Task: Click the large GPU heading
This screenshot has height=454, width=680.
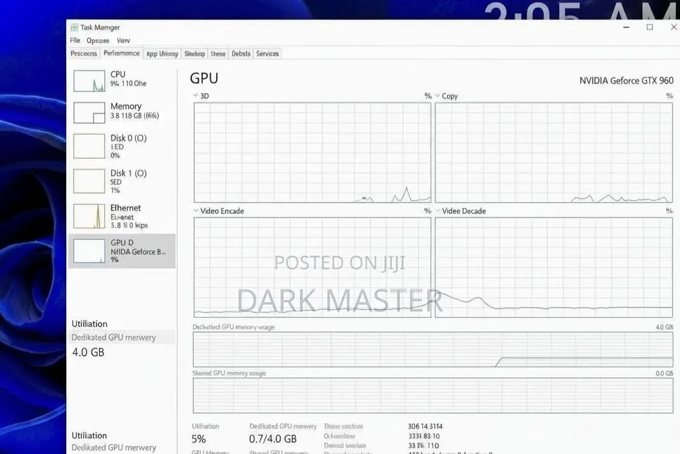Action: pyautogui.click(x=204, y=78)
